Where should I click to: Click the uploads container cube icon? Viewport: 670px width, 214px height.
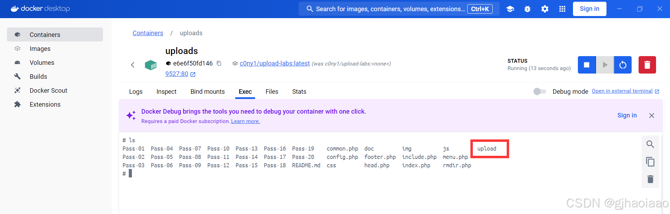point(151,65)
